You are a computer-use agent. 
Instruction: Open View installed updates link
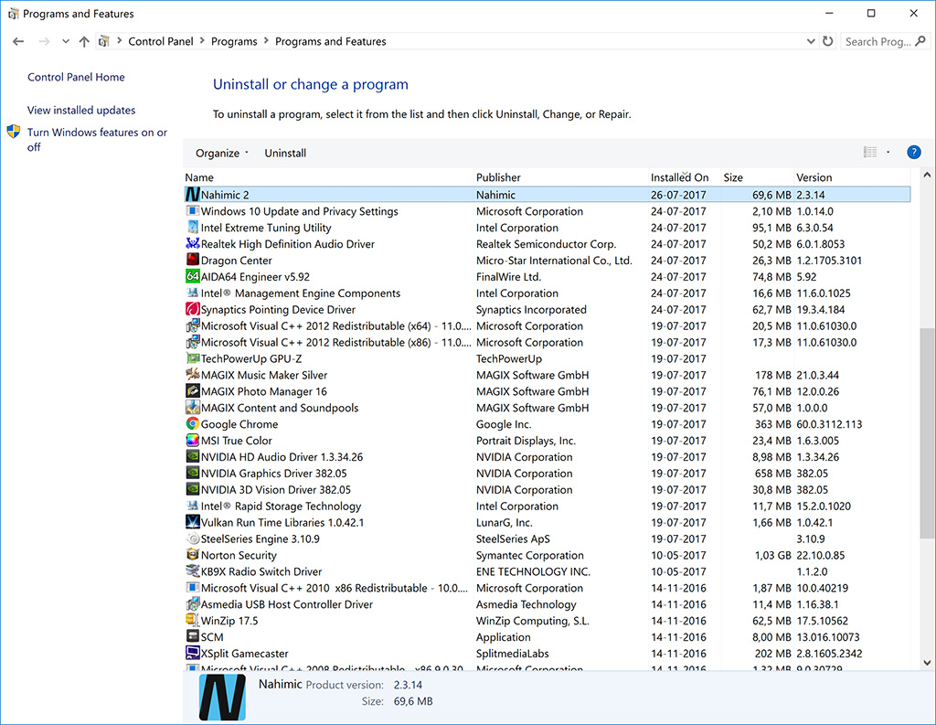point(81,110)
